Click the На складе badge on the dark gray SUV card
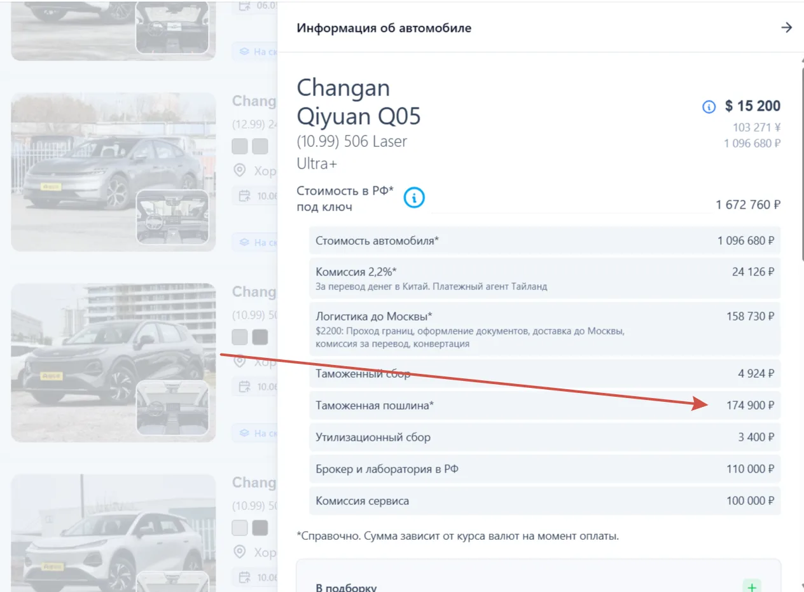Screen dimensions: 804x592 (x=254, y=433)
